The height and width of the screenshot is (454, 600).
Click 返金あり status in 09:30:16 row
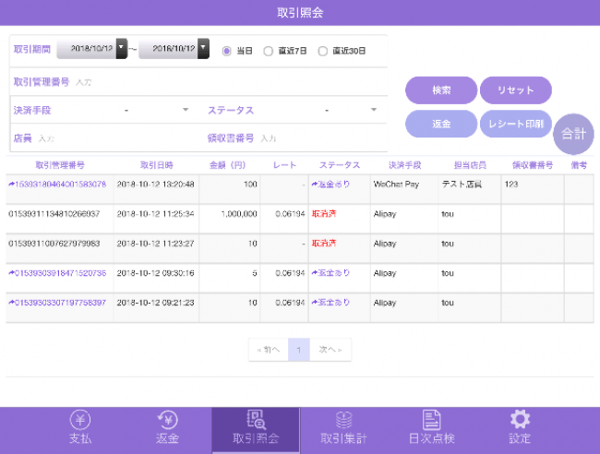coord(330,273)
